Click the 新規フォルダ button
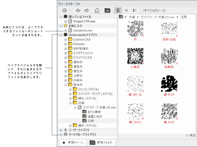This screenshot has height=147, width=197. tap(102, 143)
